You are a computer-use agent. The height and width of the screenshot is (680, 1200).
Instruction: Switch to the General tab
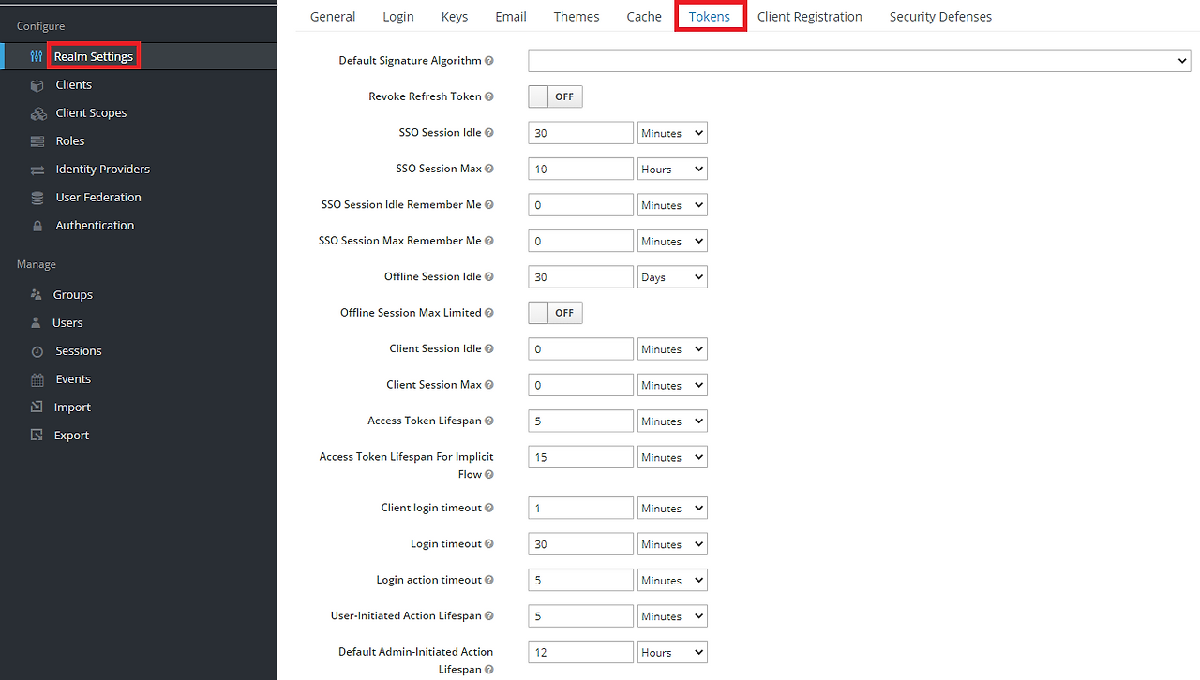coord(333,17)
